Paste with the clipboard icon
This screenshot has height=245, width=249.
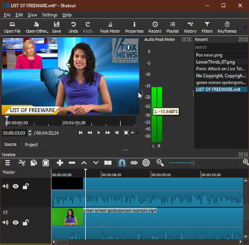45,163
